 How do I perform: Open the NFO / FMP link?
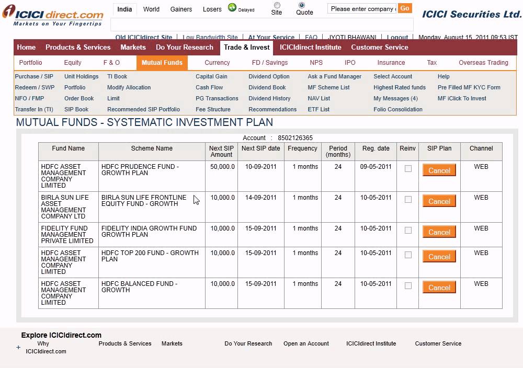[x=29, y=98]
